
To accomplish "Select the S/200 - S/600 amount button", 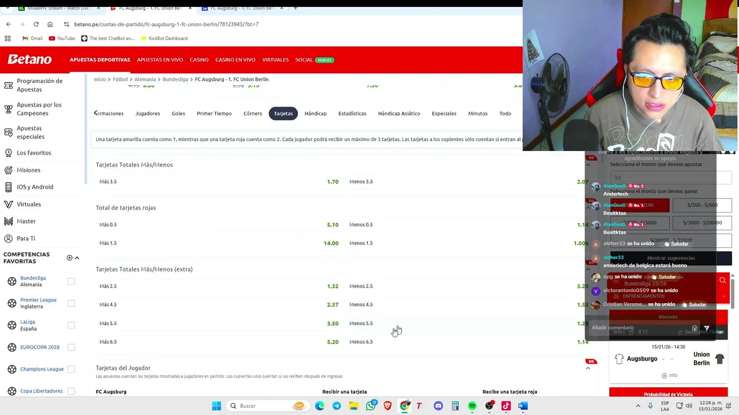I will [702, 205].
